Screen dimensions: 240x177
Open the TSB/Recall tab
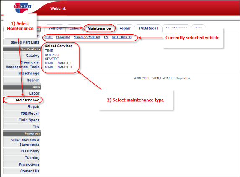[x=148, y=28]
